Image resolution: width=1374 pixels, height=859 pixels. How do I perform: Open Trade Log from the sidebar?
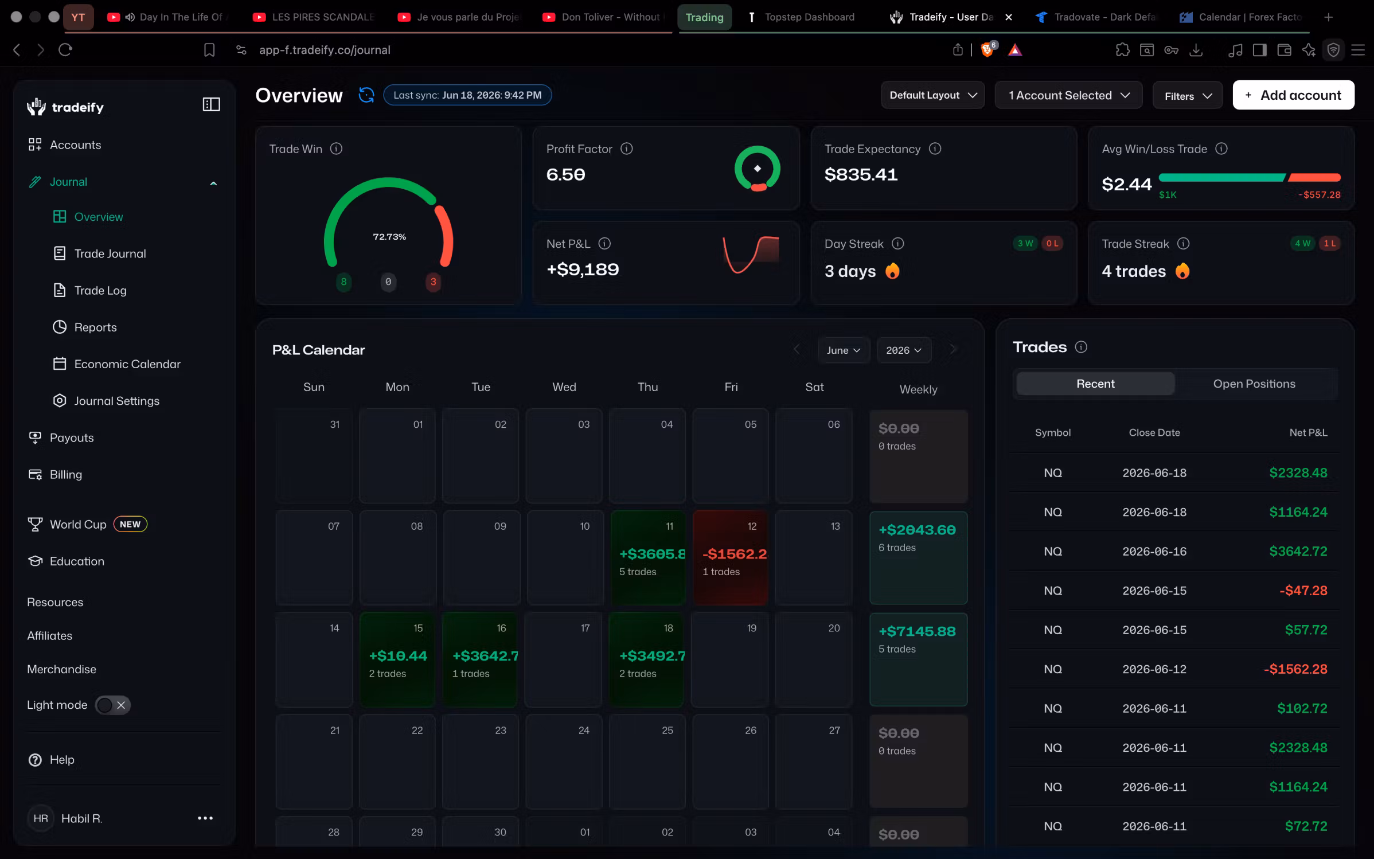point(100,290)
